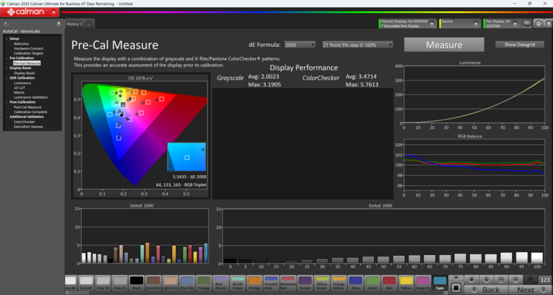Viewport: 553px width, 295px height.
Task: Click the play read-series button
Action: pos(487,280)
